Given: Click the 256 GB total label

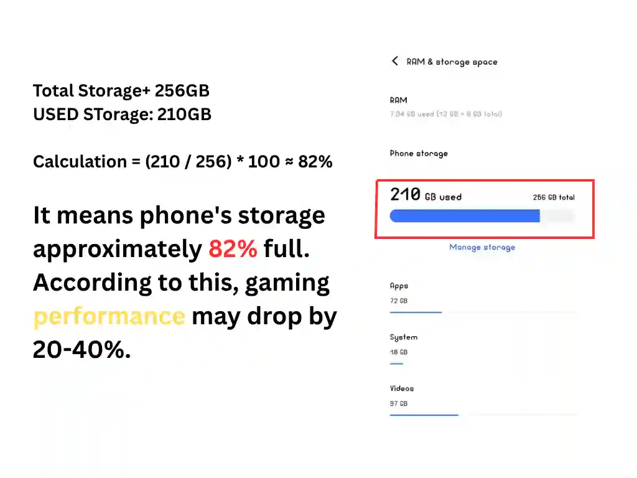Looking at the screenshot, I should click(554, 197).
